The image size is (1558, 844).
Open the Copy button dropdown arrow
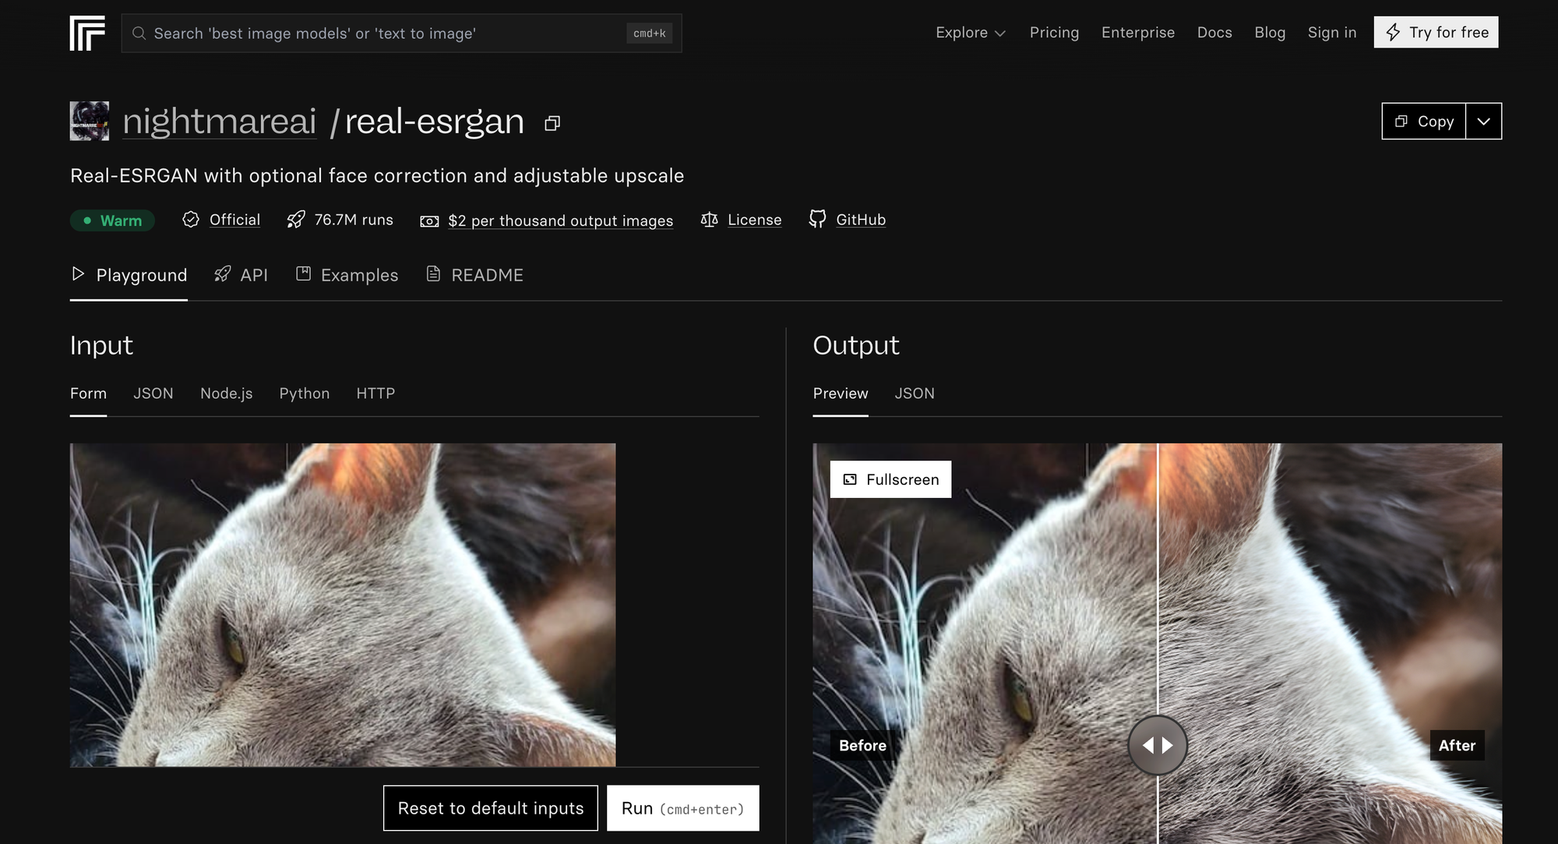point(1483,122)
